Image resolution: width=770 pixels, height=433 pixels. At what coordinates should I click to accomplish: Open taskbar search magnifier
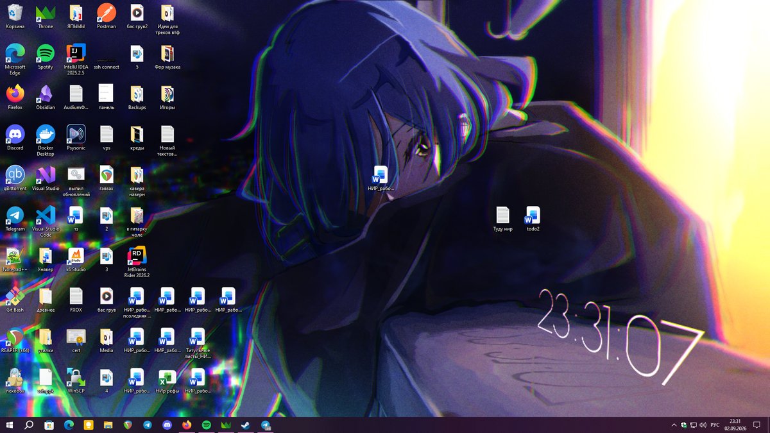pyautogui.click(x=29, y=425)
